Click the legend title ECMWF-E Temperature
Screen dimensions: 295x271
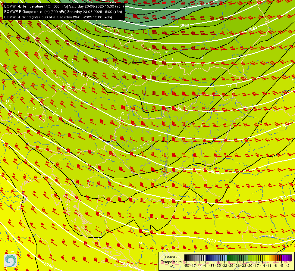click(171, 260)
